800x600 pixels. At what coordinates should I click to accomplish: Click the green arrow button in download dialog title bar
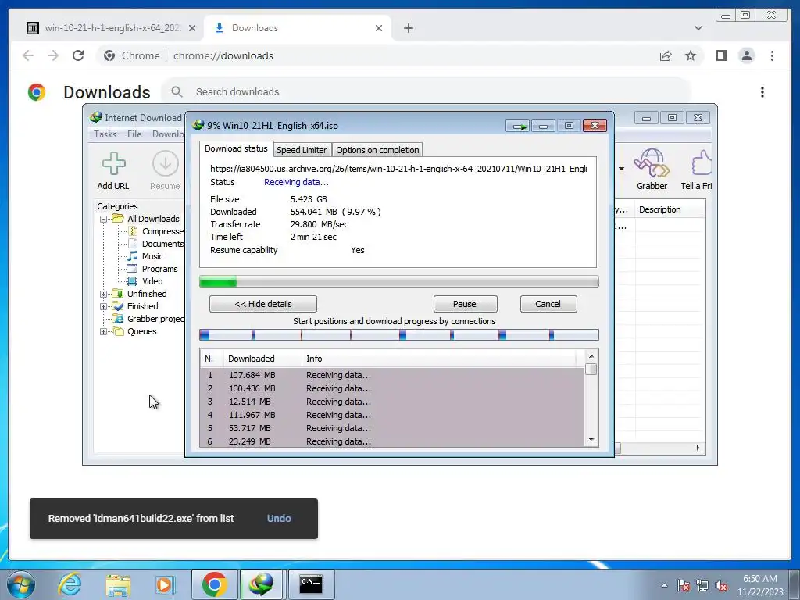tap(518, 126)
